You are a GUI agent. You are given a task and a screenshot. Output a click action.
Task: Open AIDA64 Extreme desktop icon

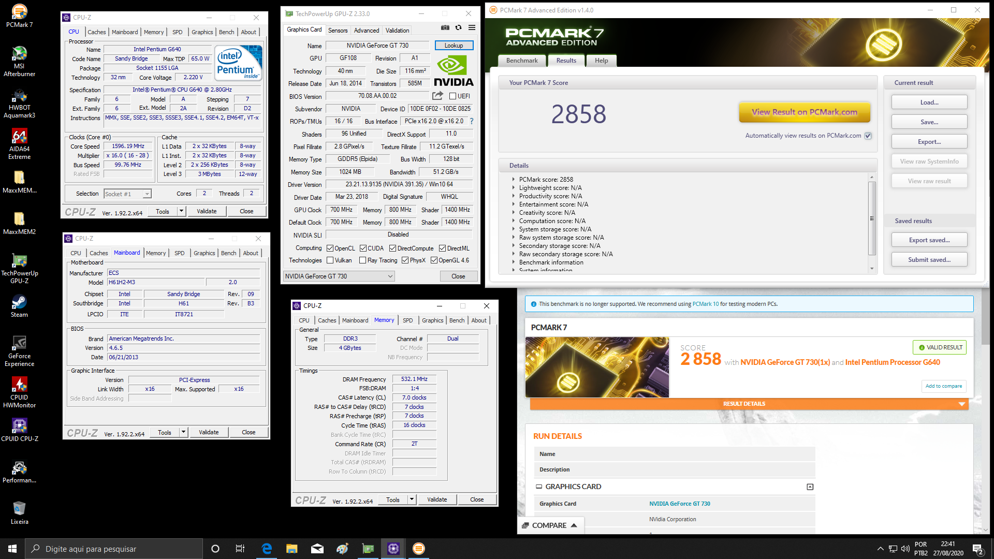point(19,144)
